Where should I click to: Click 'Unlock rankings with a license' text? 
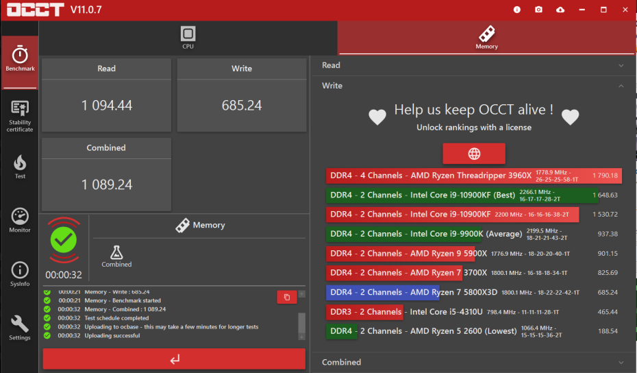click(x=474, y=128)
